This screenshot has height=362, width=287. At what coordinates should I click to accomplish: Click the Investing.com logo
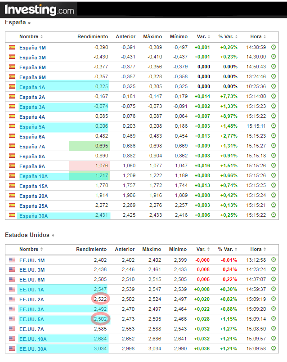40,9
